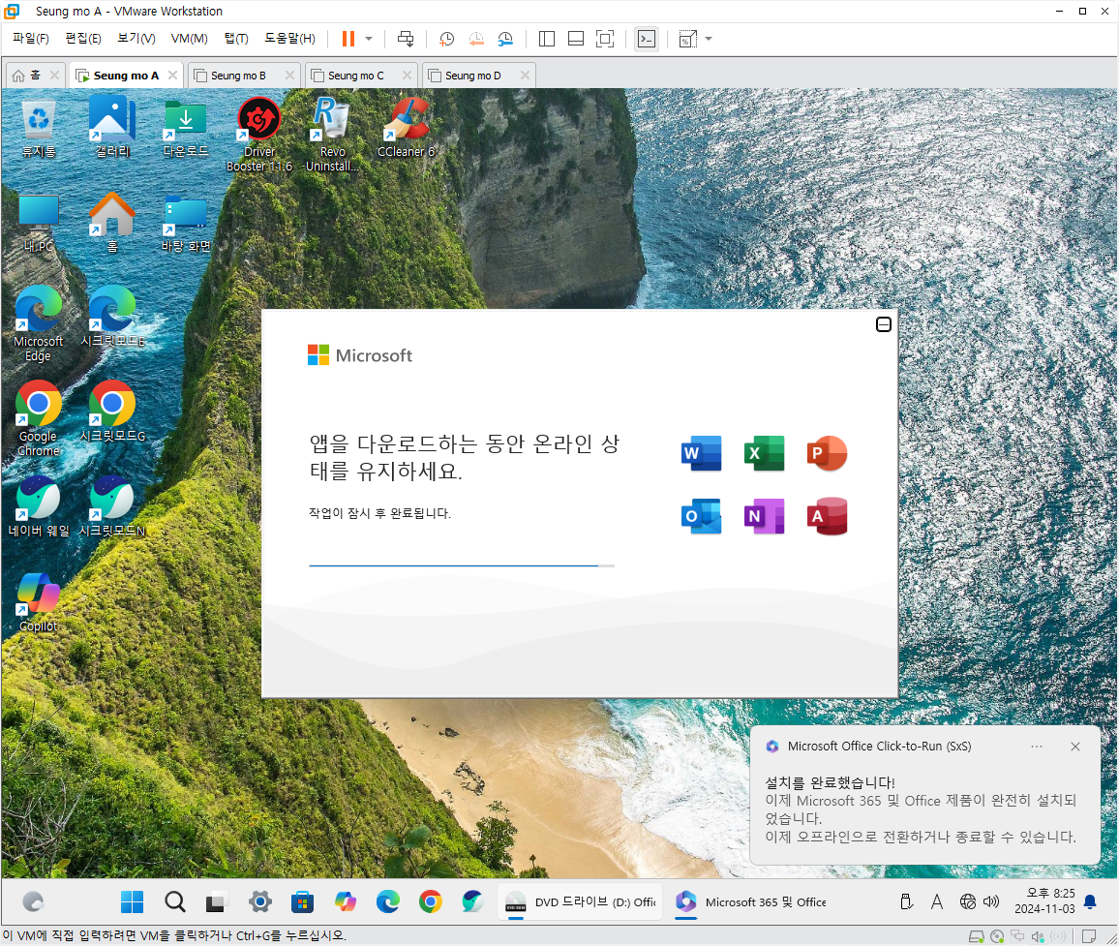Select the Revo Uninstaller shortcut

(x=333, y=135)
